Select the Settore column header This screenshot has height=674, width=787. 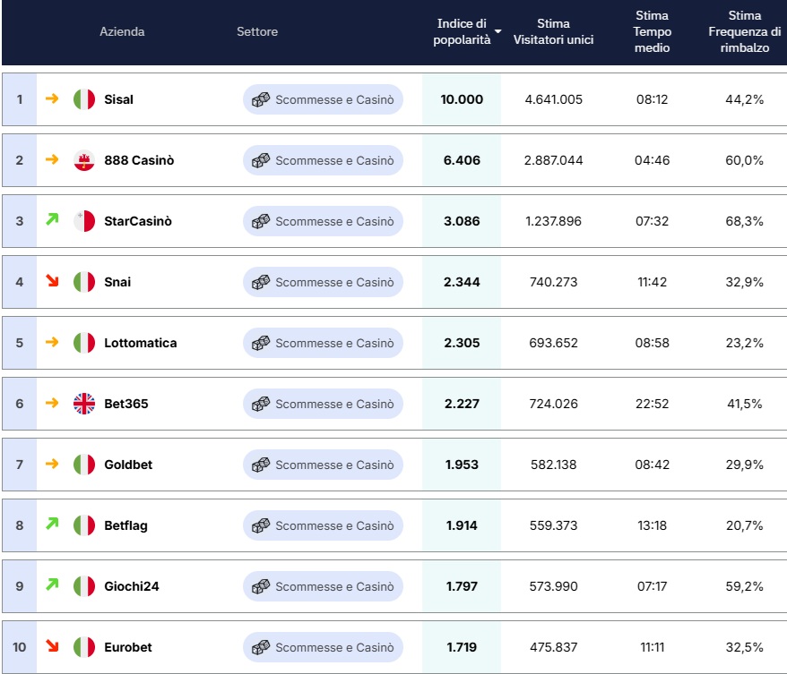(x=257, y=31)
